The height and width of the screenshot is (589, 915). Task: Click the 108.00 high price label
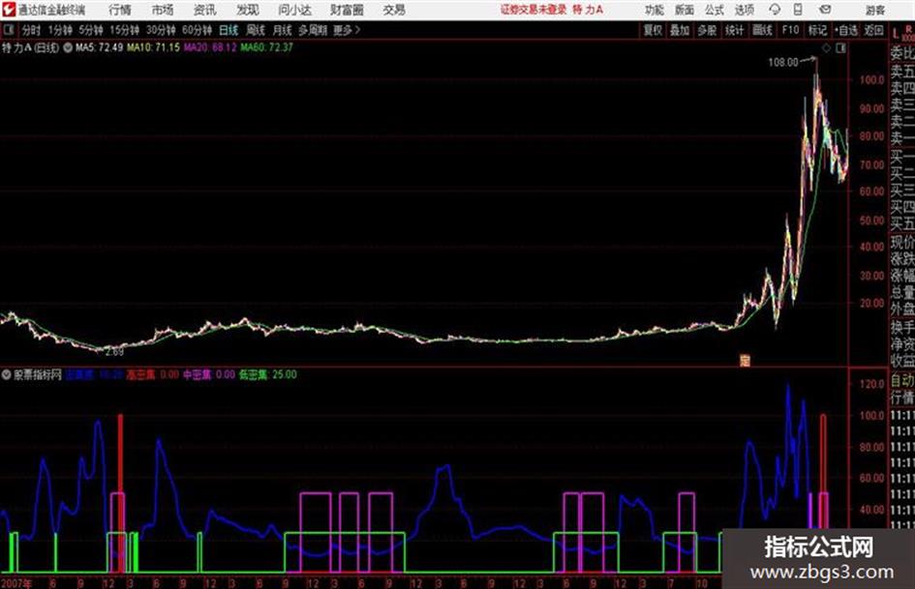tap(783, 62)
